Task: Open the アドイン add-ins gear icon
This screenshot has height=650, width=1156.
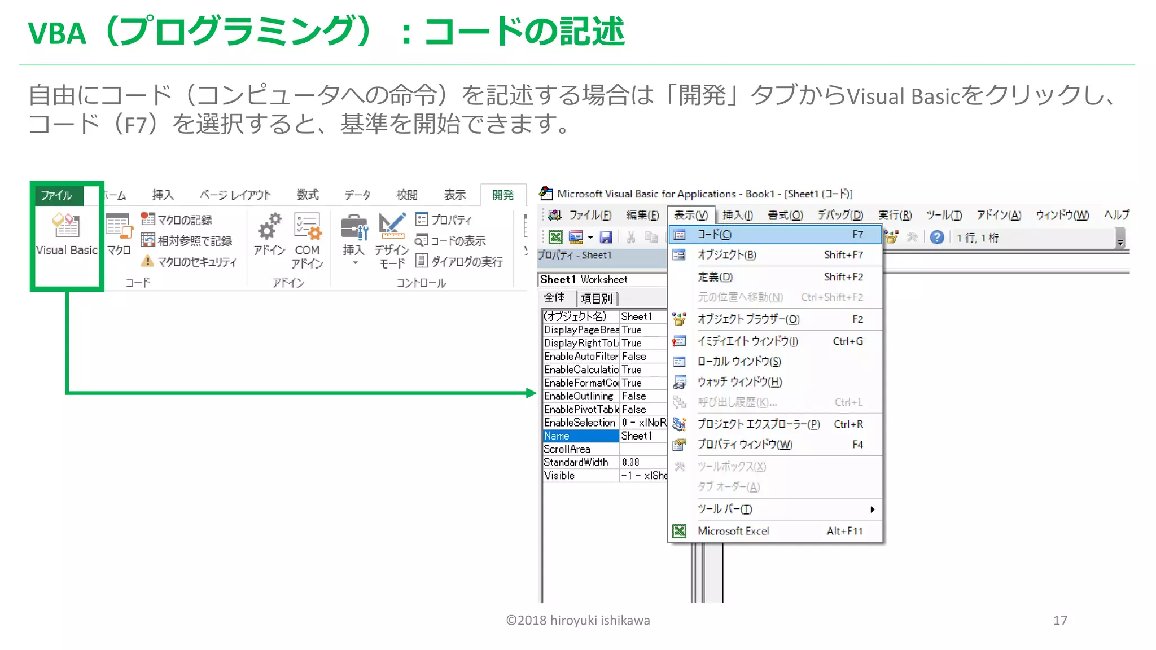Action: click(x=269, y=234)
